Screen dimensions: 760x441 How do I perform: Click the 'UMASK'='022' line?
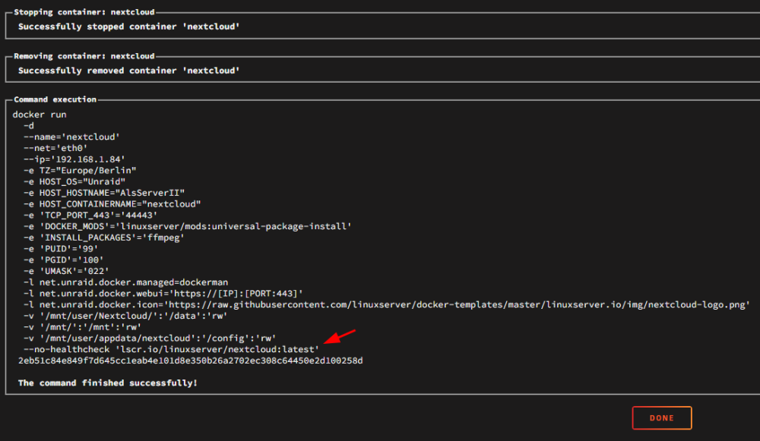(x=66, y=271)
